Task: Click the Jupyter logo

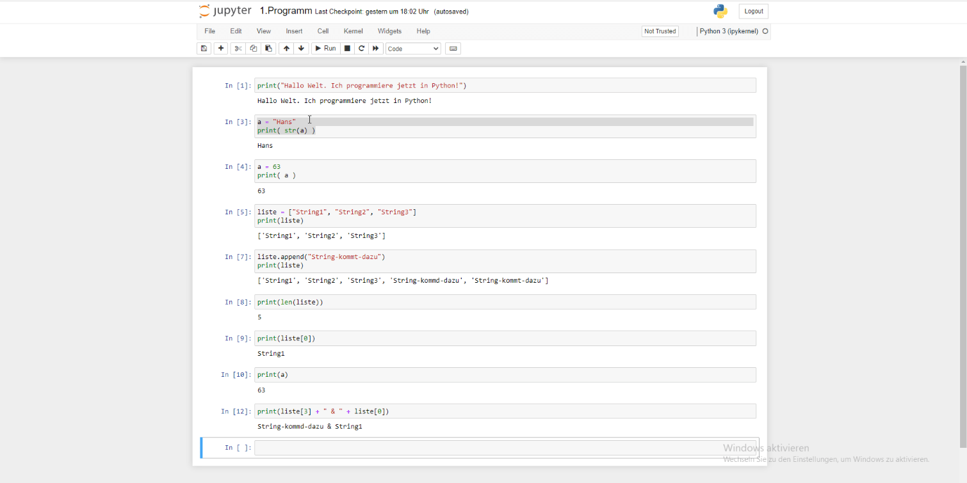Action: (225, 11)
